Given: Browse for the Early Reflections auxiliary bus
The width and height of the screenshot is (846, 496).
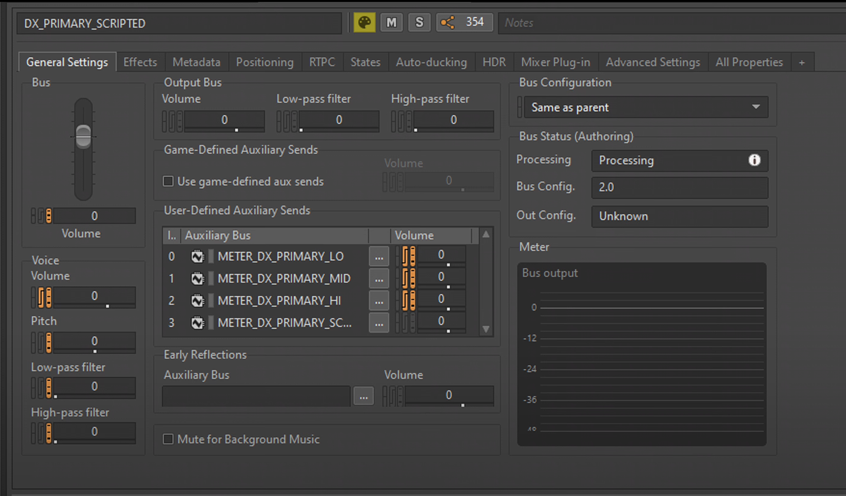Looking at the screenshot, I should coord(363,397).
